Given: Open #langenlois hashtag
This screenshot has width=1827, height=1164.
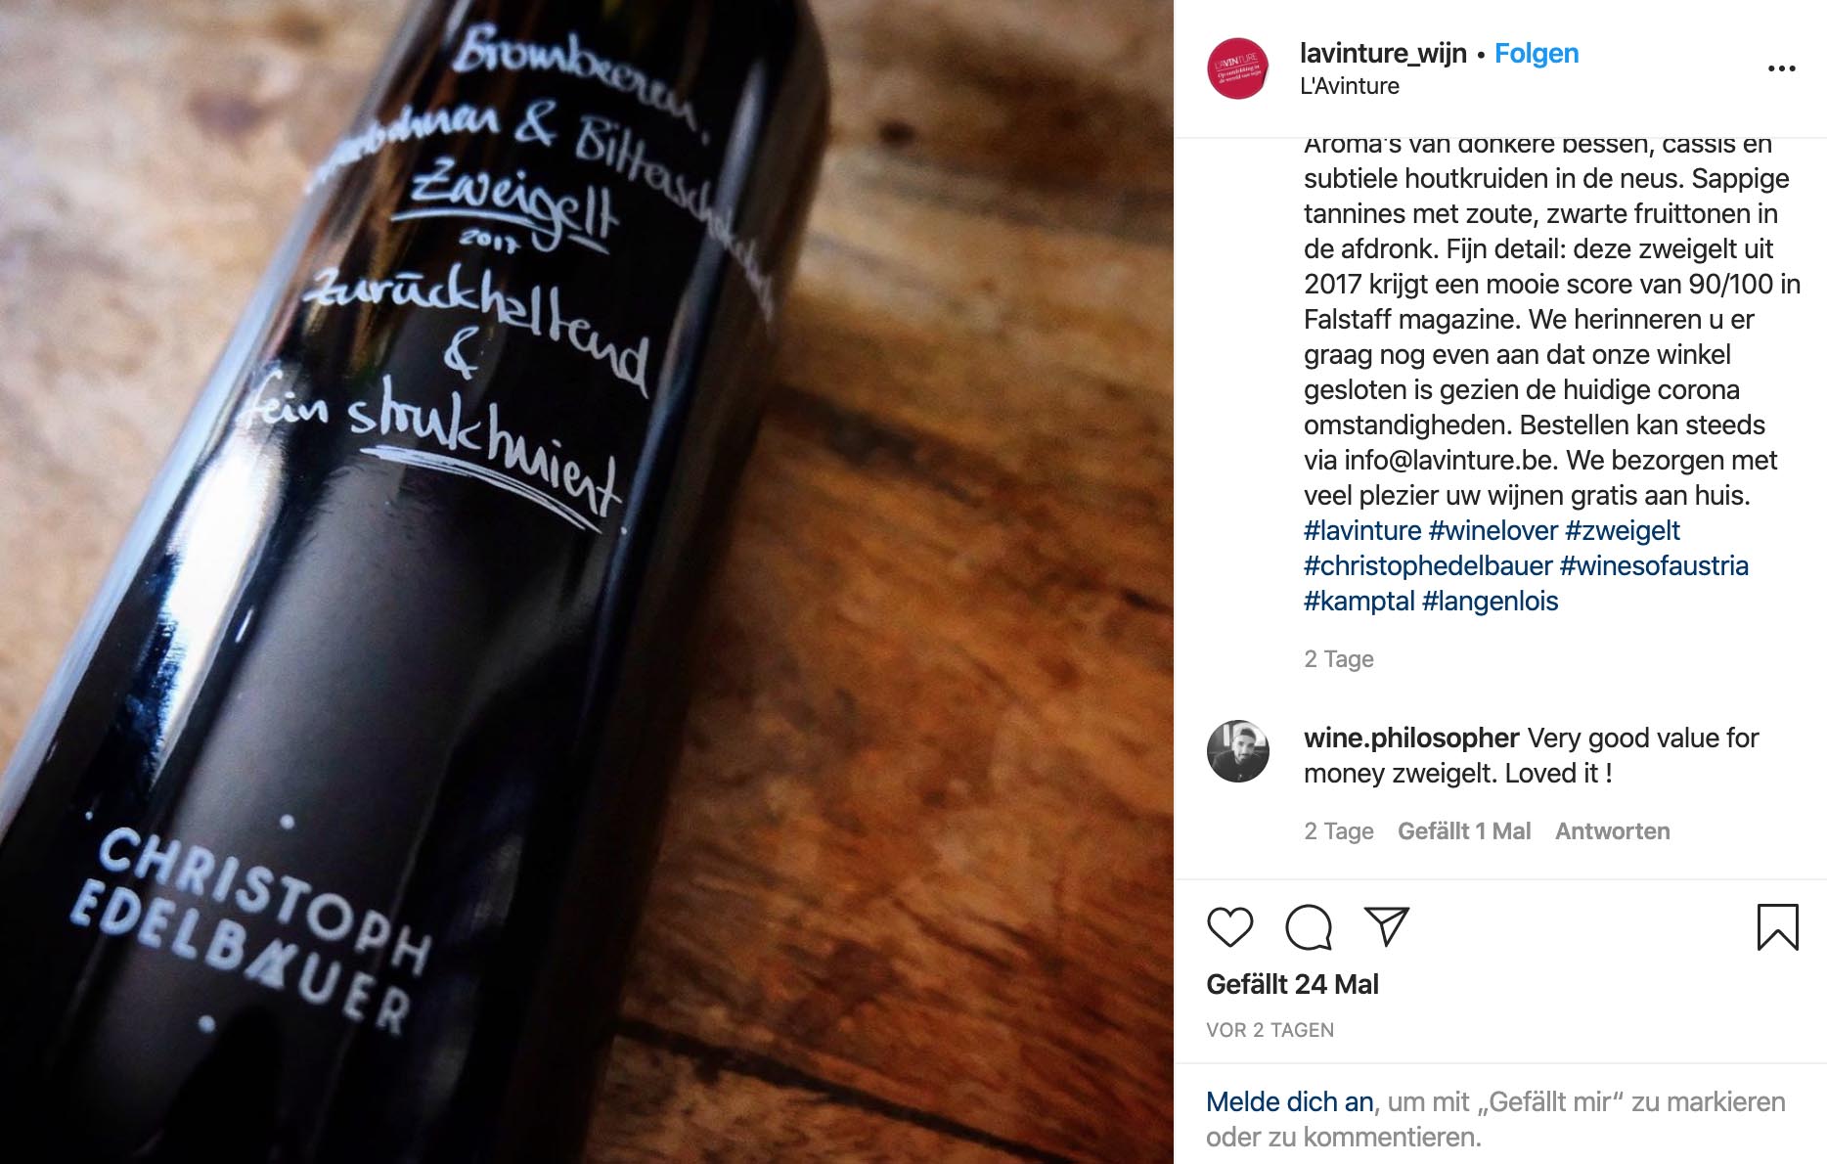Looking at the screenshot, I should [1490, 601].
